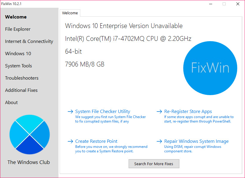Open Additional Fixes from sidebar
This screenshot has width=245, height=178.
tap(22, 90)
